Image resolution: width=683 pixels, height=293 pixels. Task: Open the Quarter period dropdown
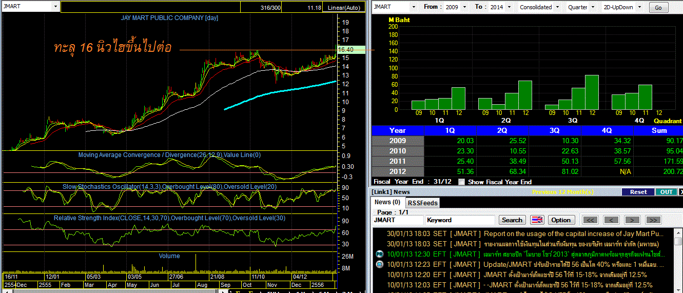coord(593,7)
